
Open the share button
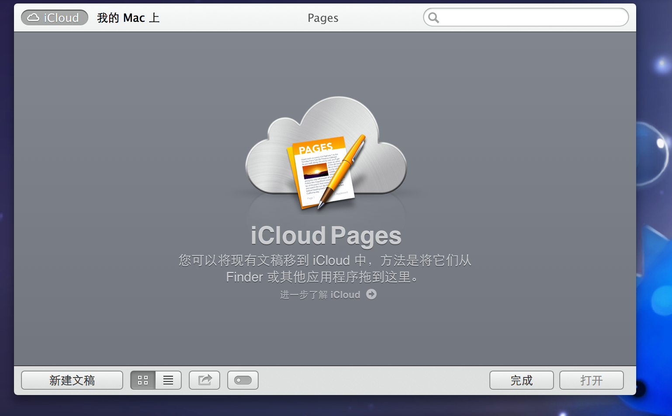(204, 380)
